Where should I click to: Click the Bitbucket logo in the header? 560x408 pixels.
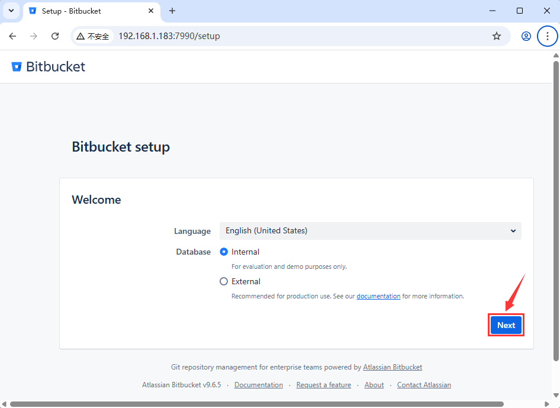[x=48, y=66]
